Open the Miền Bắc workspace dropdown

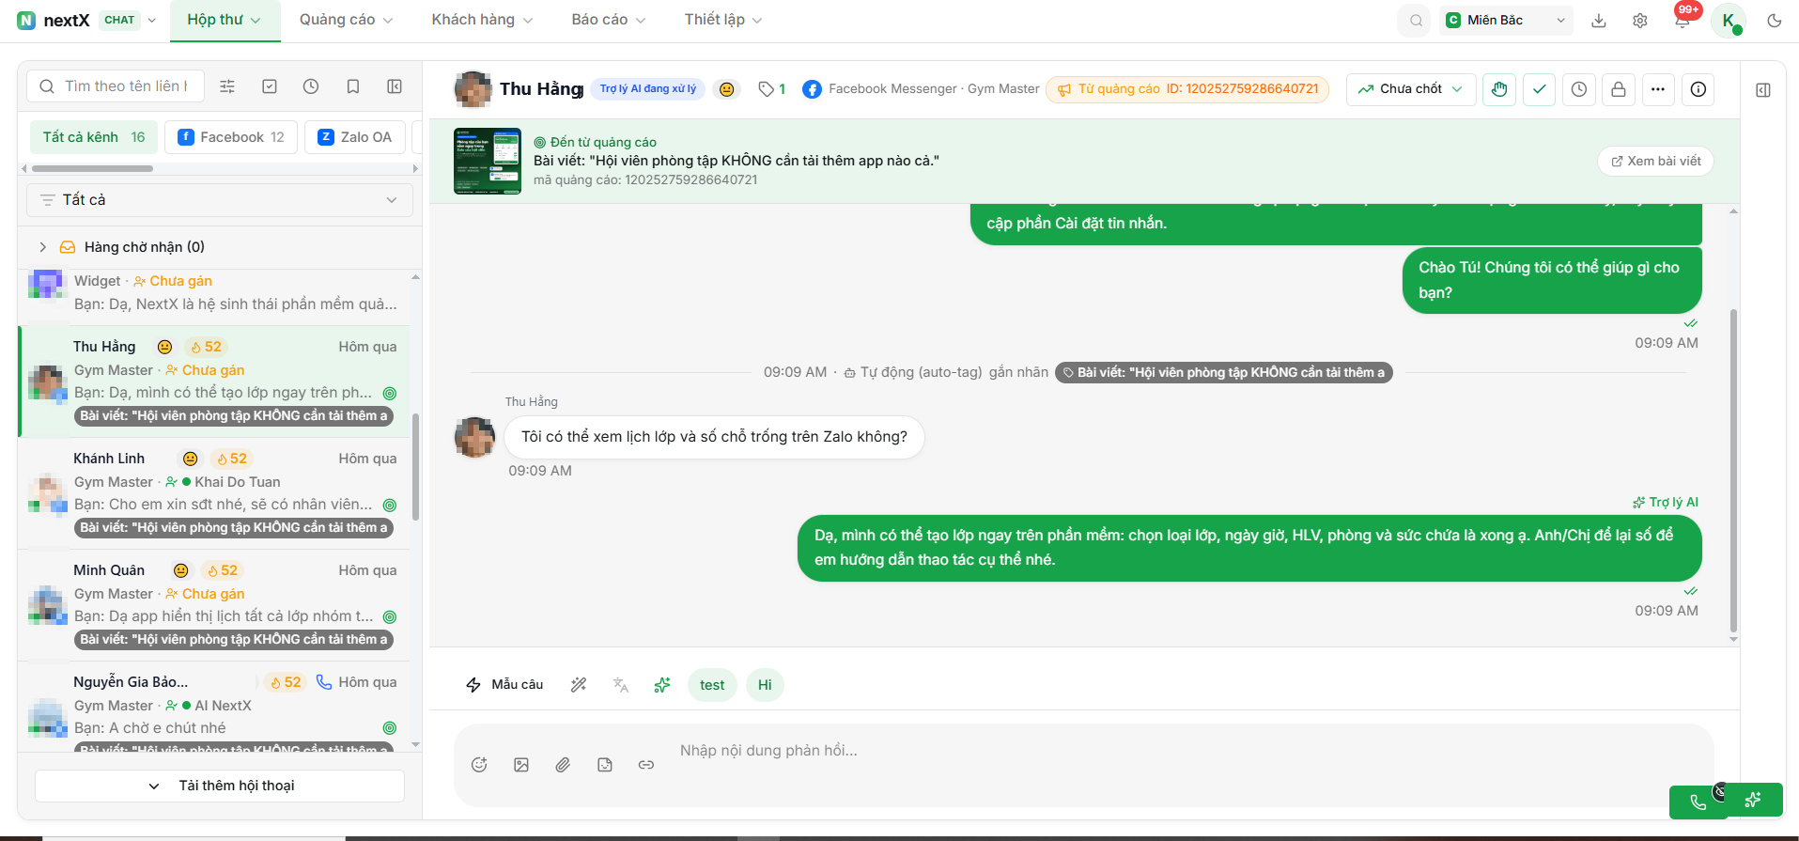1506,20
